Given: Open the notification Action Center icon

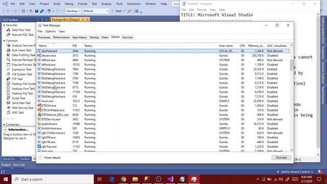Looking at the screenshot, I should pyautogui.click(x=319, y=179).
